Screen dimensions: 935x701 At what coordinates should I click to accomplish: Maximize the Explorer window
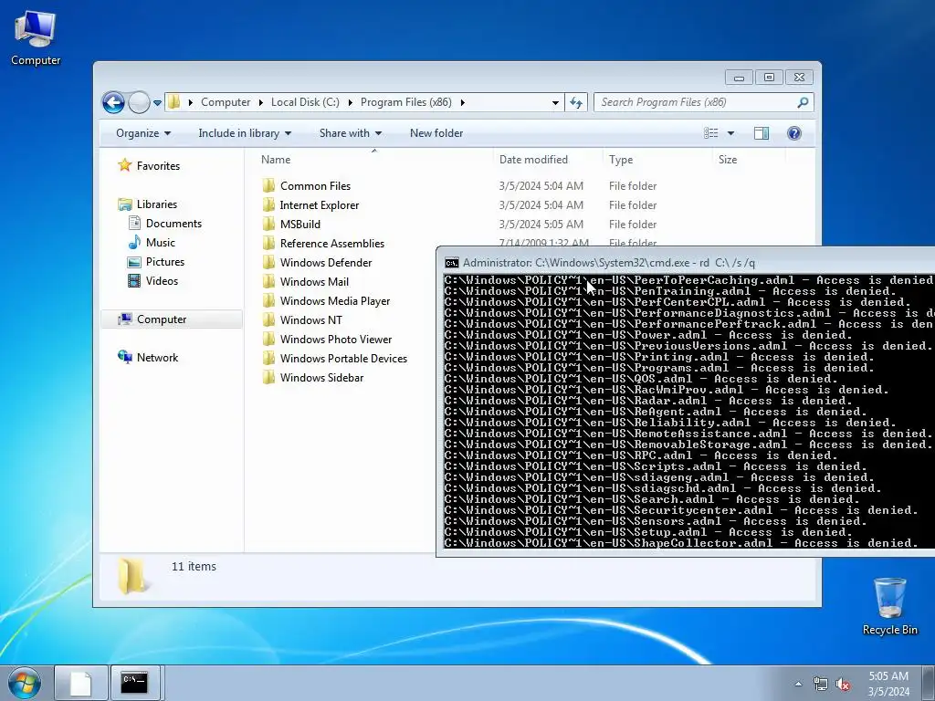coord(769,78)
